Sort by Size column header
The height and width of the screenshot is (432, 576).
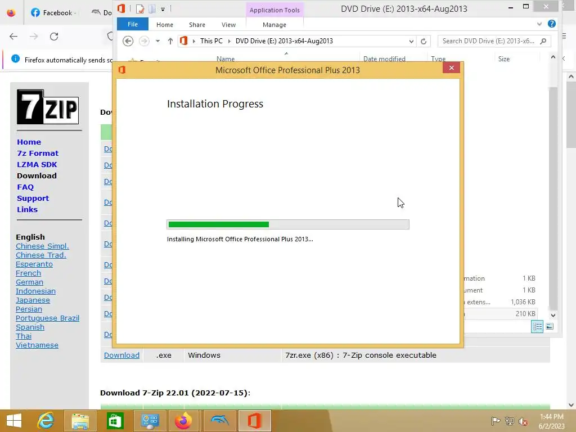point(503,58)
